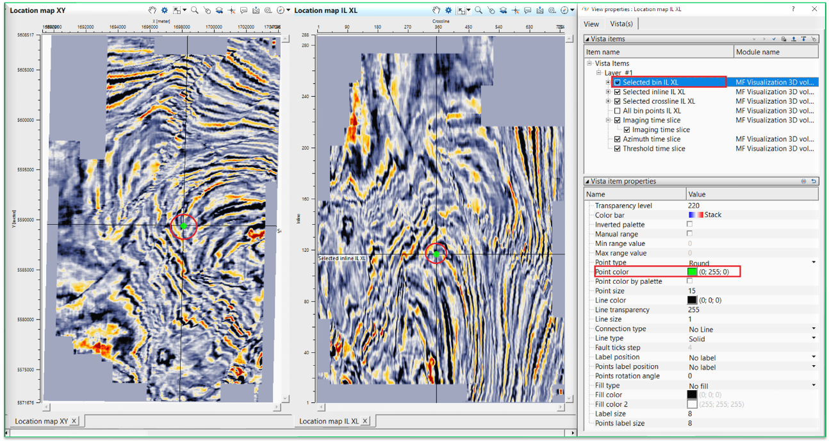The width and height of the screenshot is (829, 442).
Task: Collapse the Imaging time slice tree node
Action: pyautogui.click(x=608, y=120)
